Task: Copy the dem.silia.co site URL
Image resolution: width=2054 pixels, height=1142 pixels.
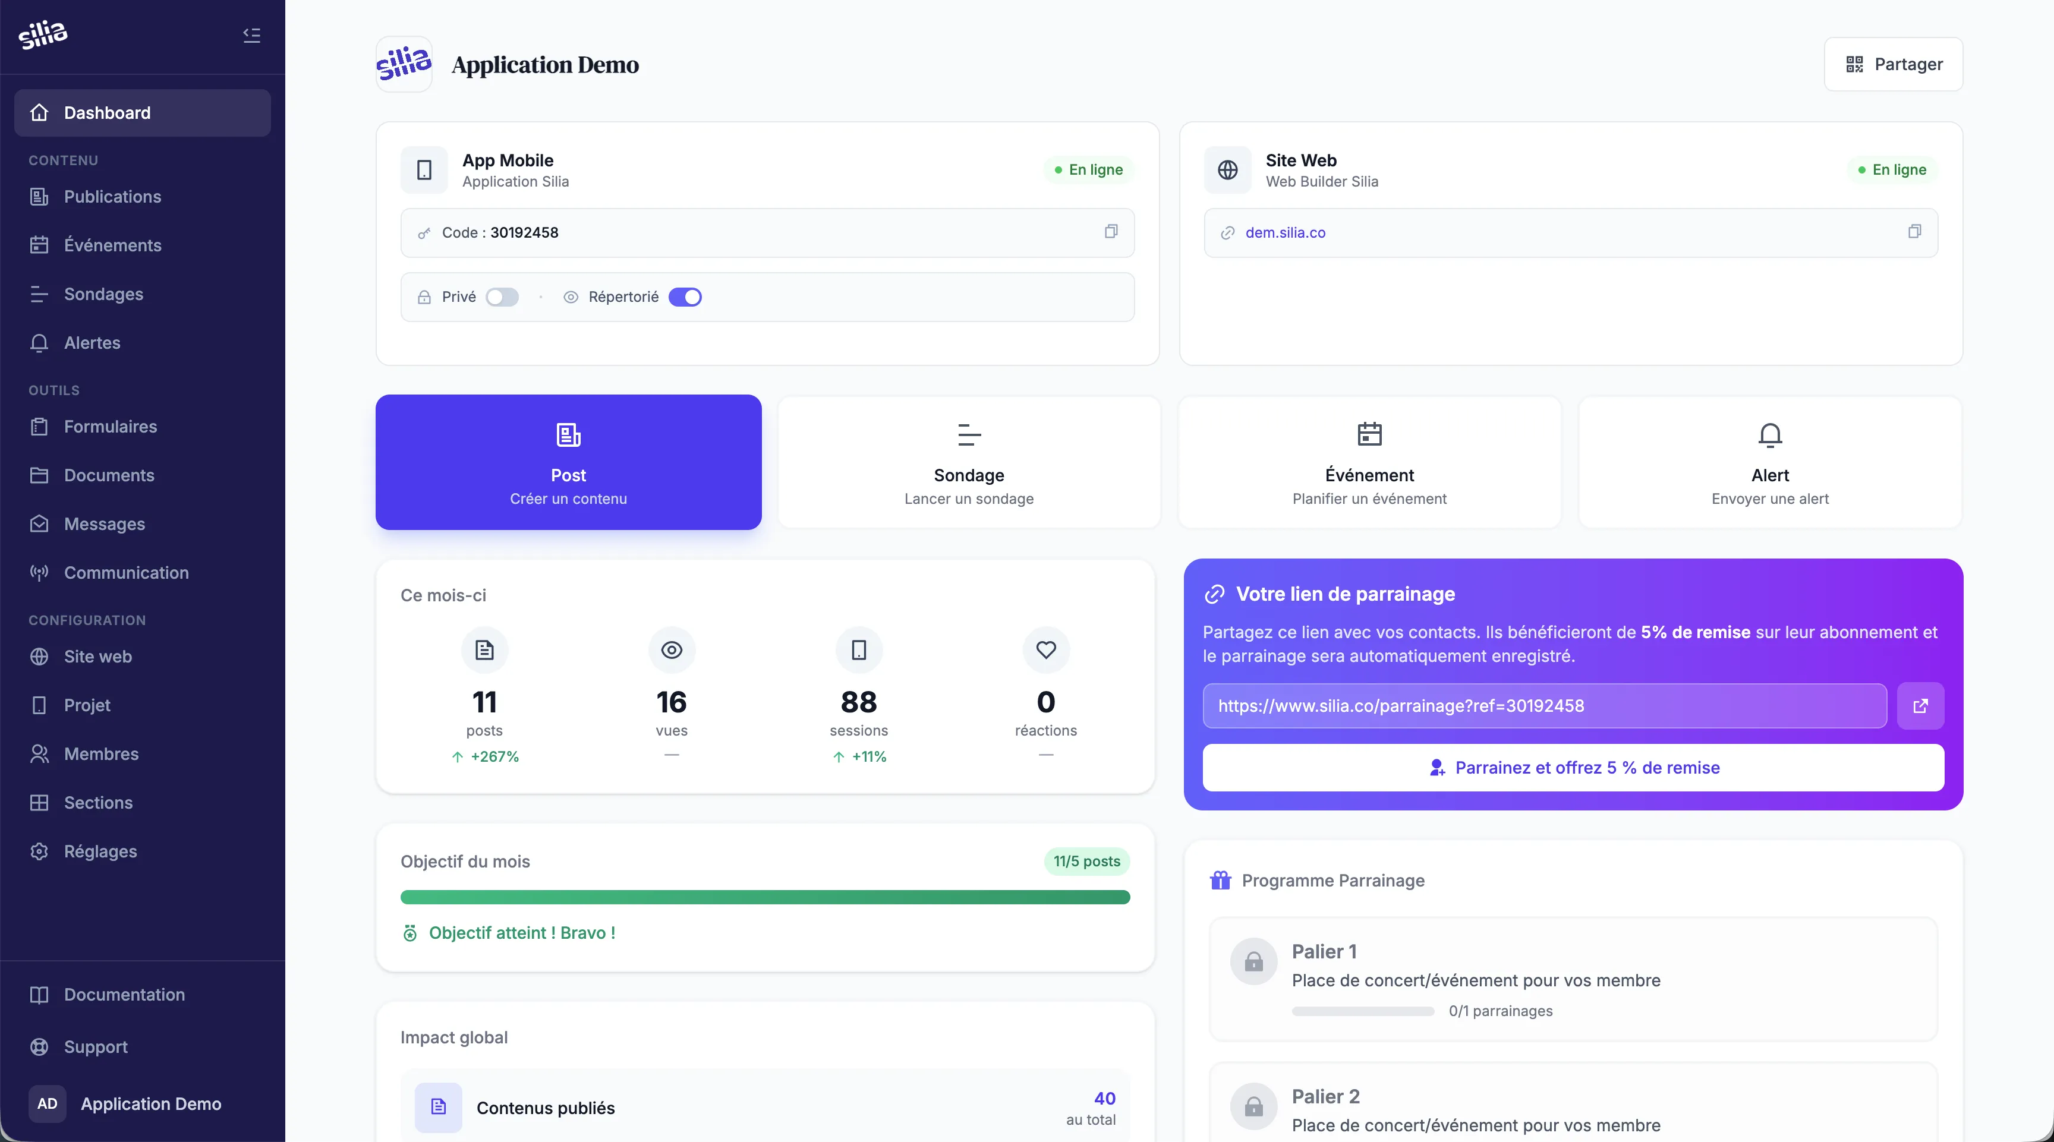Action: coord(1914,232)
